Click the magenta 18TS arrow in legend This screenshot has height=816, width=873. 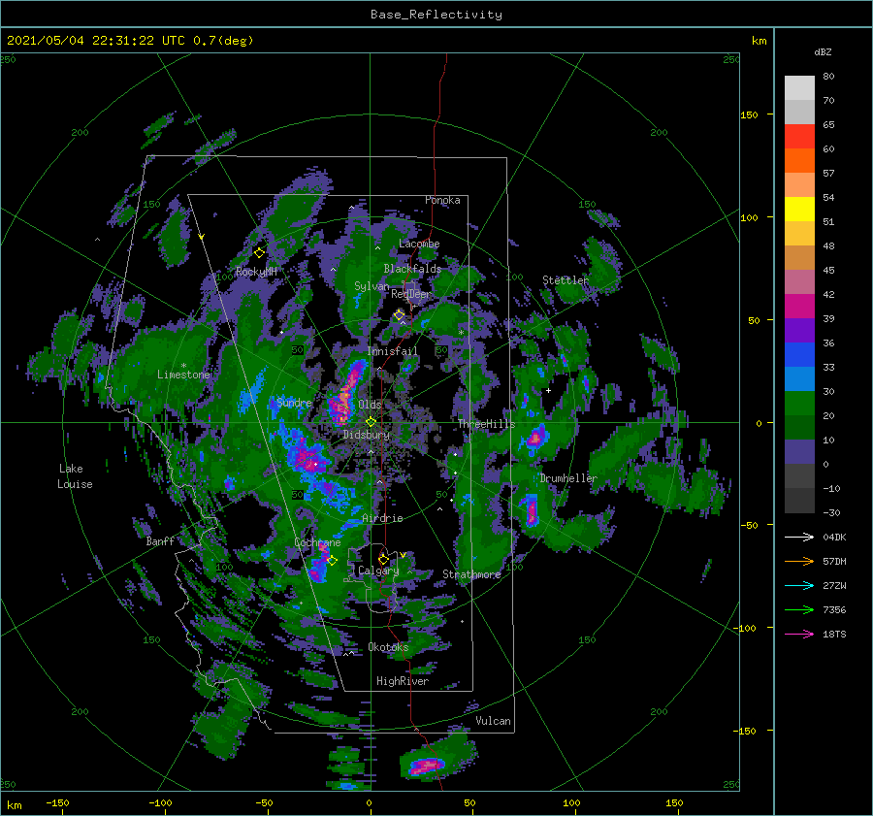799,634
